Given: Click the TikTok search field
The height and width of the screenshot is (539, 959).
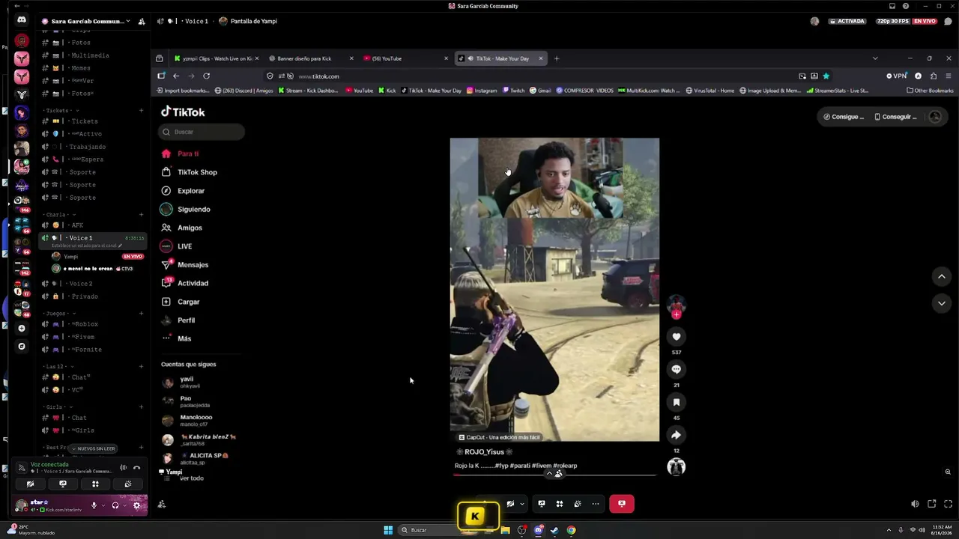Looking at the screenshot, I should pyautogui.click(x=202, y=132).
